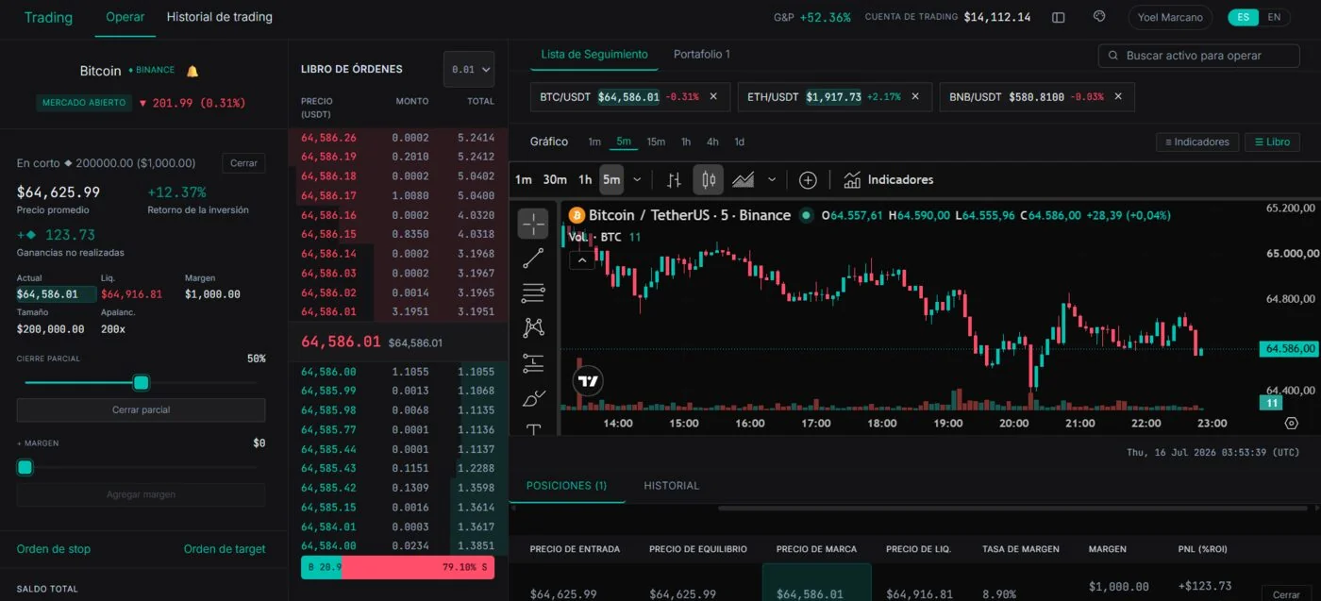This screenshot has height=601, width=1321.
Task: Select the trend line drawing tool
Action: coord(533,258)
